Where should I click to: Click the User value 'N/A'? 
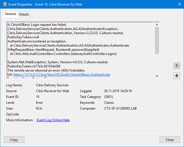click(x=39, y=108)
